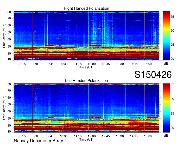The image size is (177, 144).
Task: Click the 30 MHz tick on lower plot
Action: click(9, 118)
